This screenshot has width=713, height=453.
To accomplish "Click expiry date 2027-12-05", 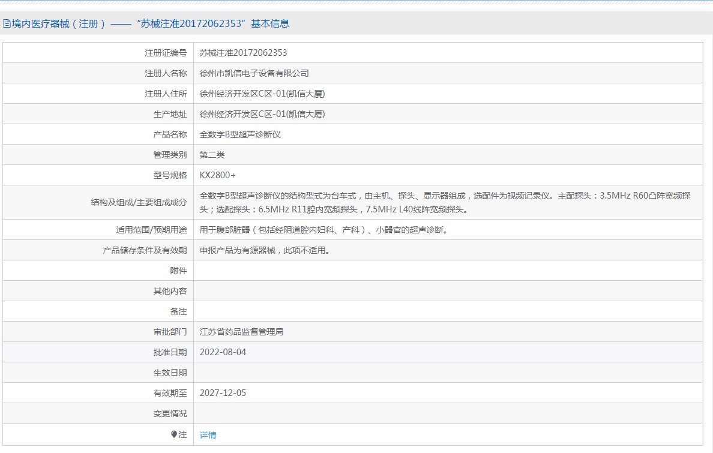I will 223,393.
